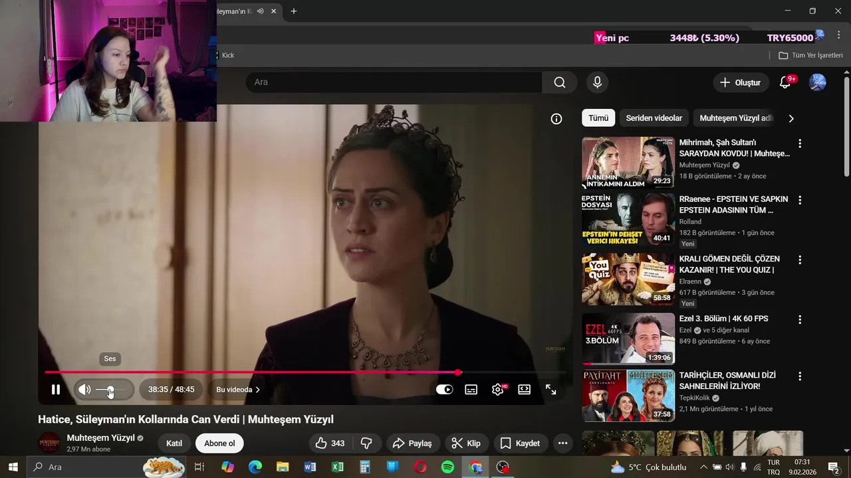Image resolution: width=851 pixels, height=478 pixels.
Task: Open Task View on taskbar
Action: coord(199,467)
